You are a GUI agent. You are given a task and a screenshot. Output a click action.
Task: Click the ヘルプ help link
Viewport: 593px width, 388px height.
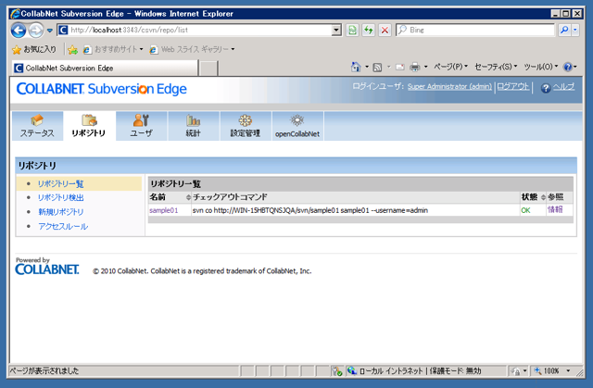[x=564, y=87]
